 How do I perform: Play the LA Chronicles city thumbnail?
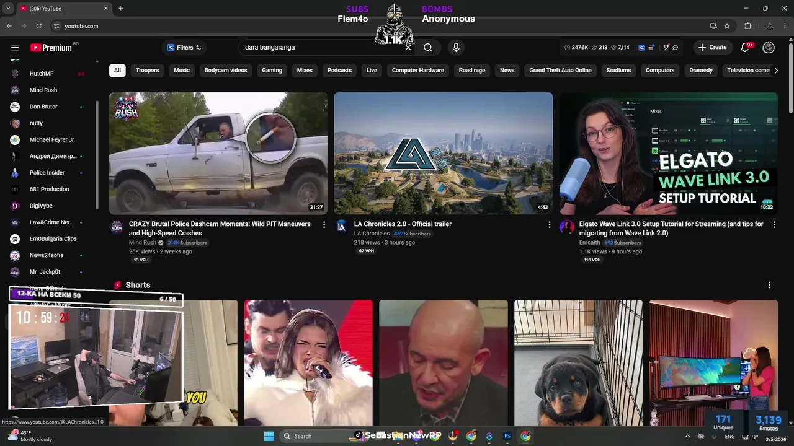[444, 153]
